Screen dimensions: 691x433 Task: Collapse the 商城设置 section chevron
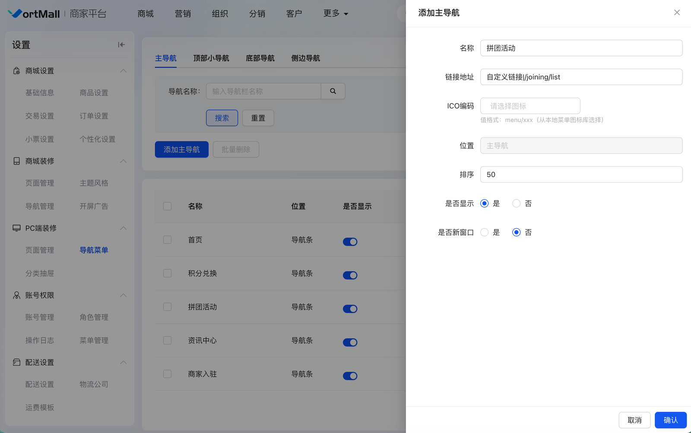click(x=124, y=71)
